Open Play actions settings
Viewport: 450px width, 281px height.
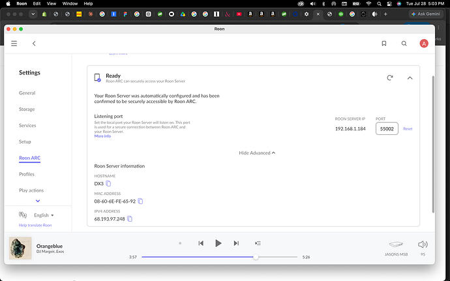tap(31, 190)
